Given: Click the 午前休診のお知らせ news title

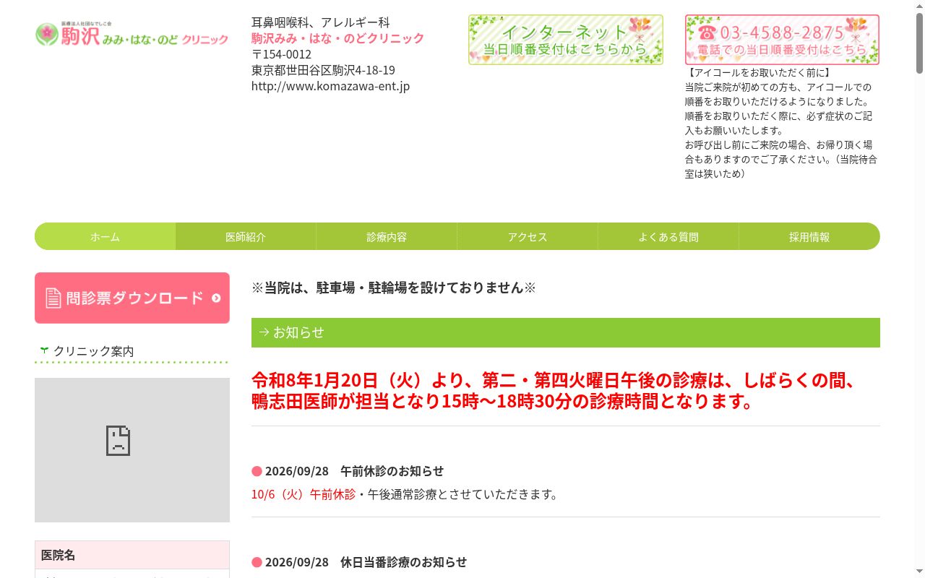Looking at the screenshot, I should coord(392,471).
